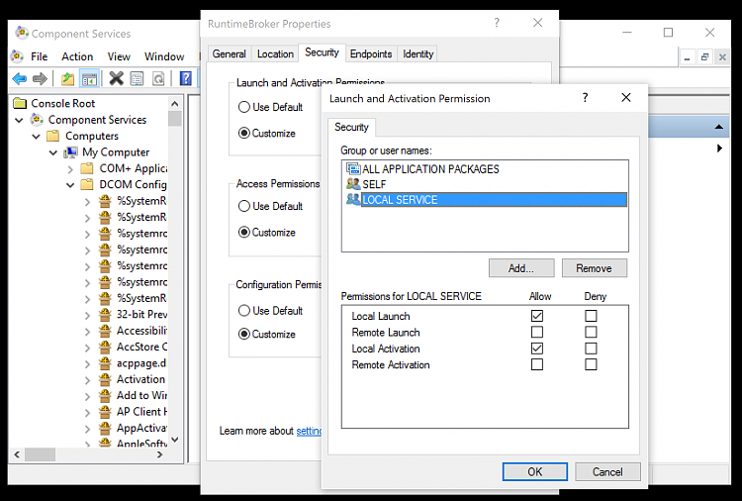The image size is (742, 501).
Task: Toggle Allow checkbox for Remote Activation
Action: [536, 364]
